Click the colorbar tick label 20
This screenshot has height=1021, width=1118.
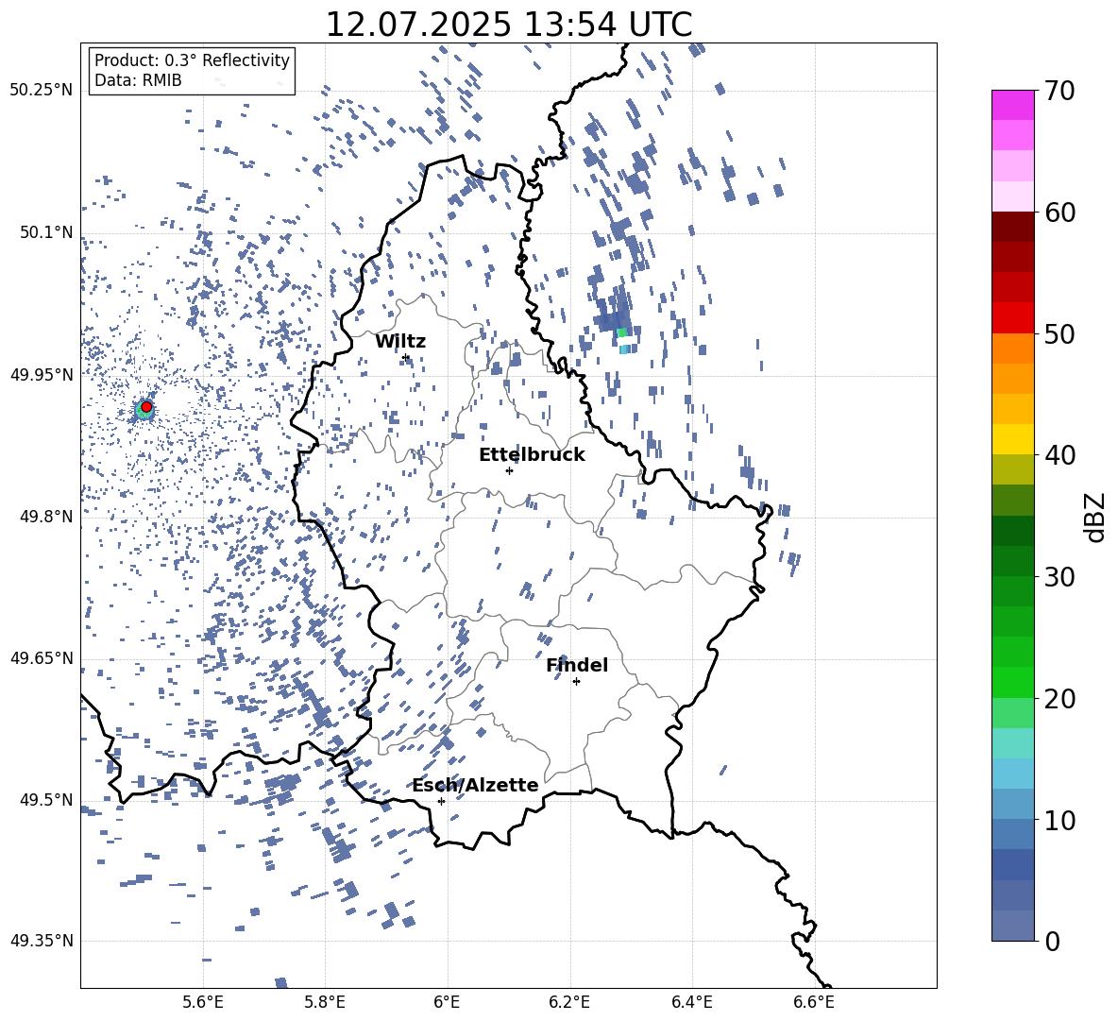point(1059,698)
